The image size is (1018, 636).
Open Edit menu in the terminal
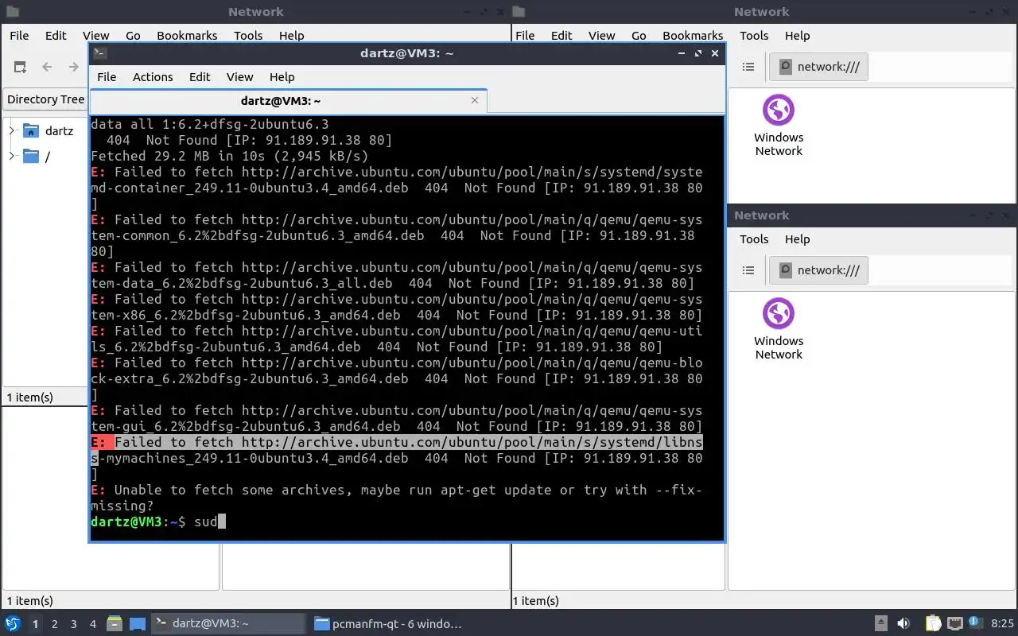click(x=200, y=77)
